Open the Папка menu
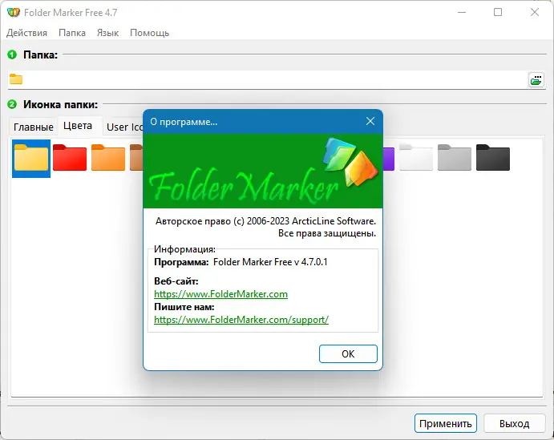 (x=72, y=33)
